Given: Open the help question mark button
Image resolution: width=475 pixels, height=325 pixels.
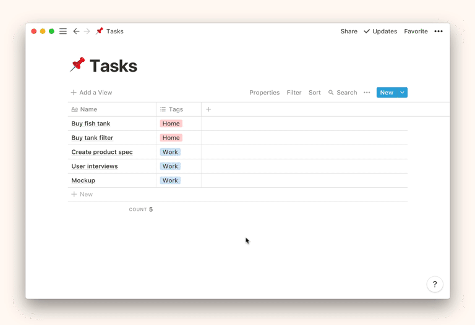Looking at the screenshot, I should tap(435, 284).
